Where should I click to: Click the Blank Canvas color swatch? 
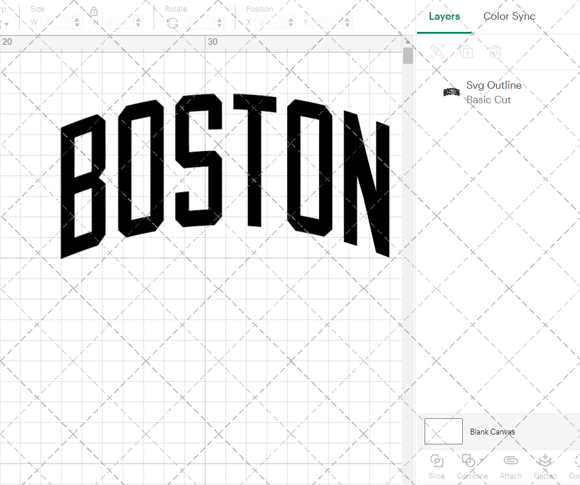443,431
